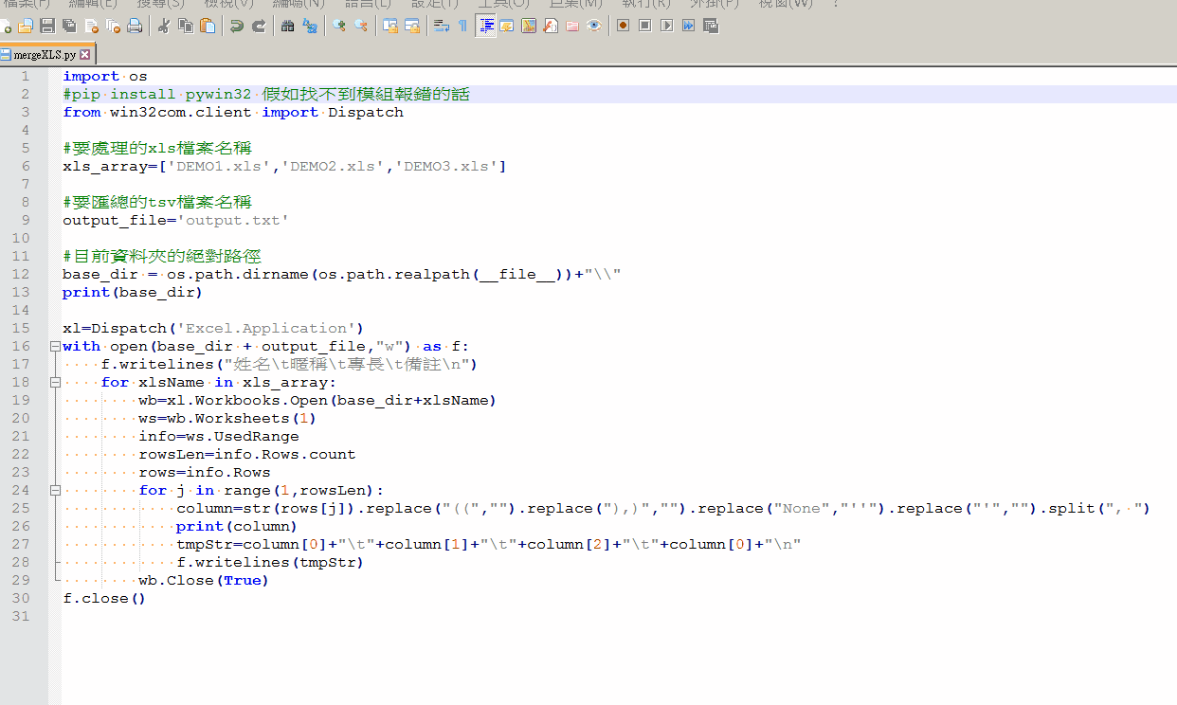Click the 'print(column)' line

point(237,527)
